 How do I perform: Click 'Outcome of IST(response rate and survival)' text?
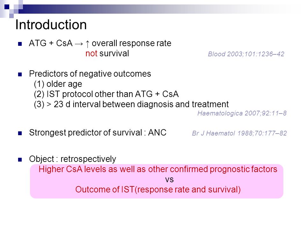click(x=158, y=190)
